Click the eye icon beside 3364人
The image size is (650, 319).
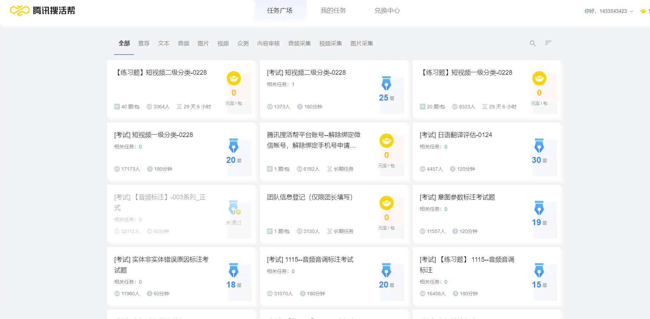(x=149, y=107)
